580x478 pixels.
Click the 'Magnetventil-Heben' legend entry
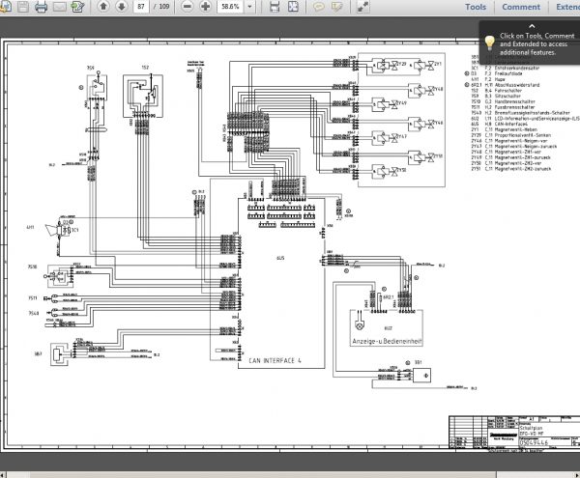coord(515,129)
